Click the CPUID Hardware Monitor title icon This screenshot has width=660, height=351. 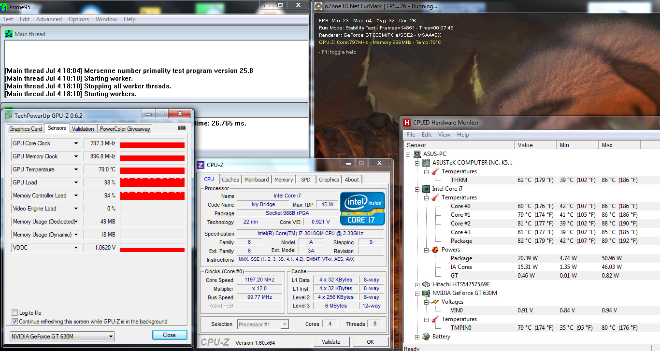point(407,123)
